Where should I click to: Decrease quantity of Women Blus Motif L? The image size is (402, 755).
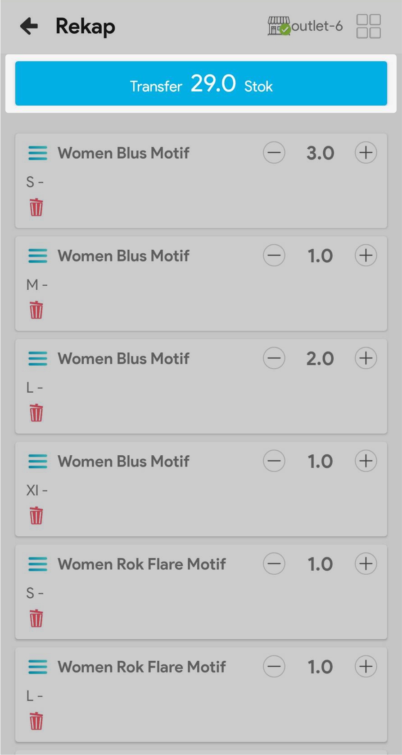point(274,358)
